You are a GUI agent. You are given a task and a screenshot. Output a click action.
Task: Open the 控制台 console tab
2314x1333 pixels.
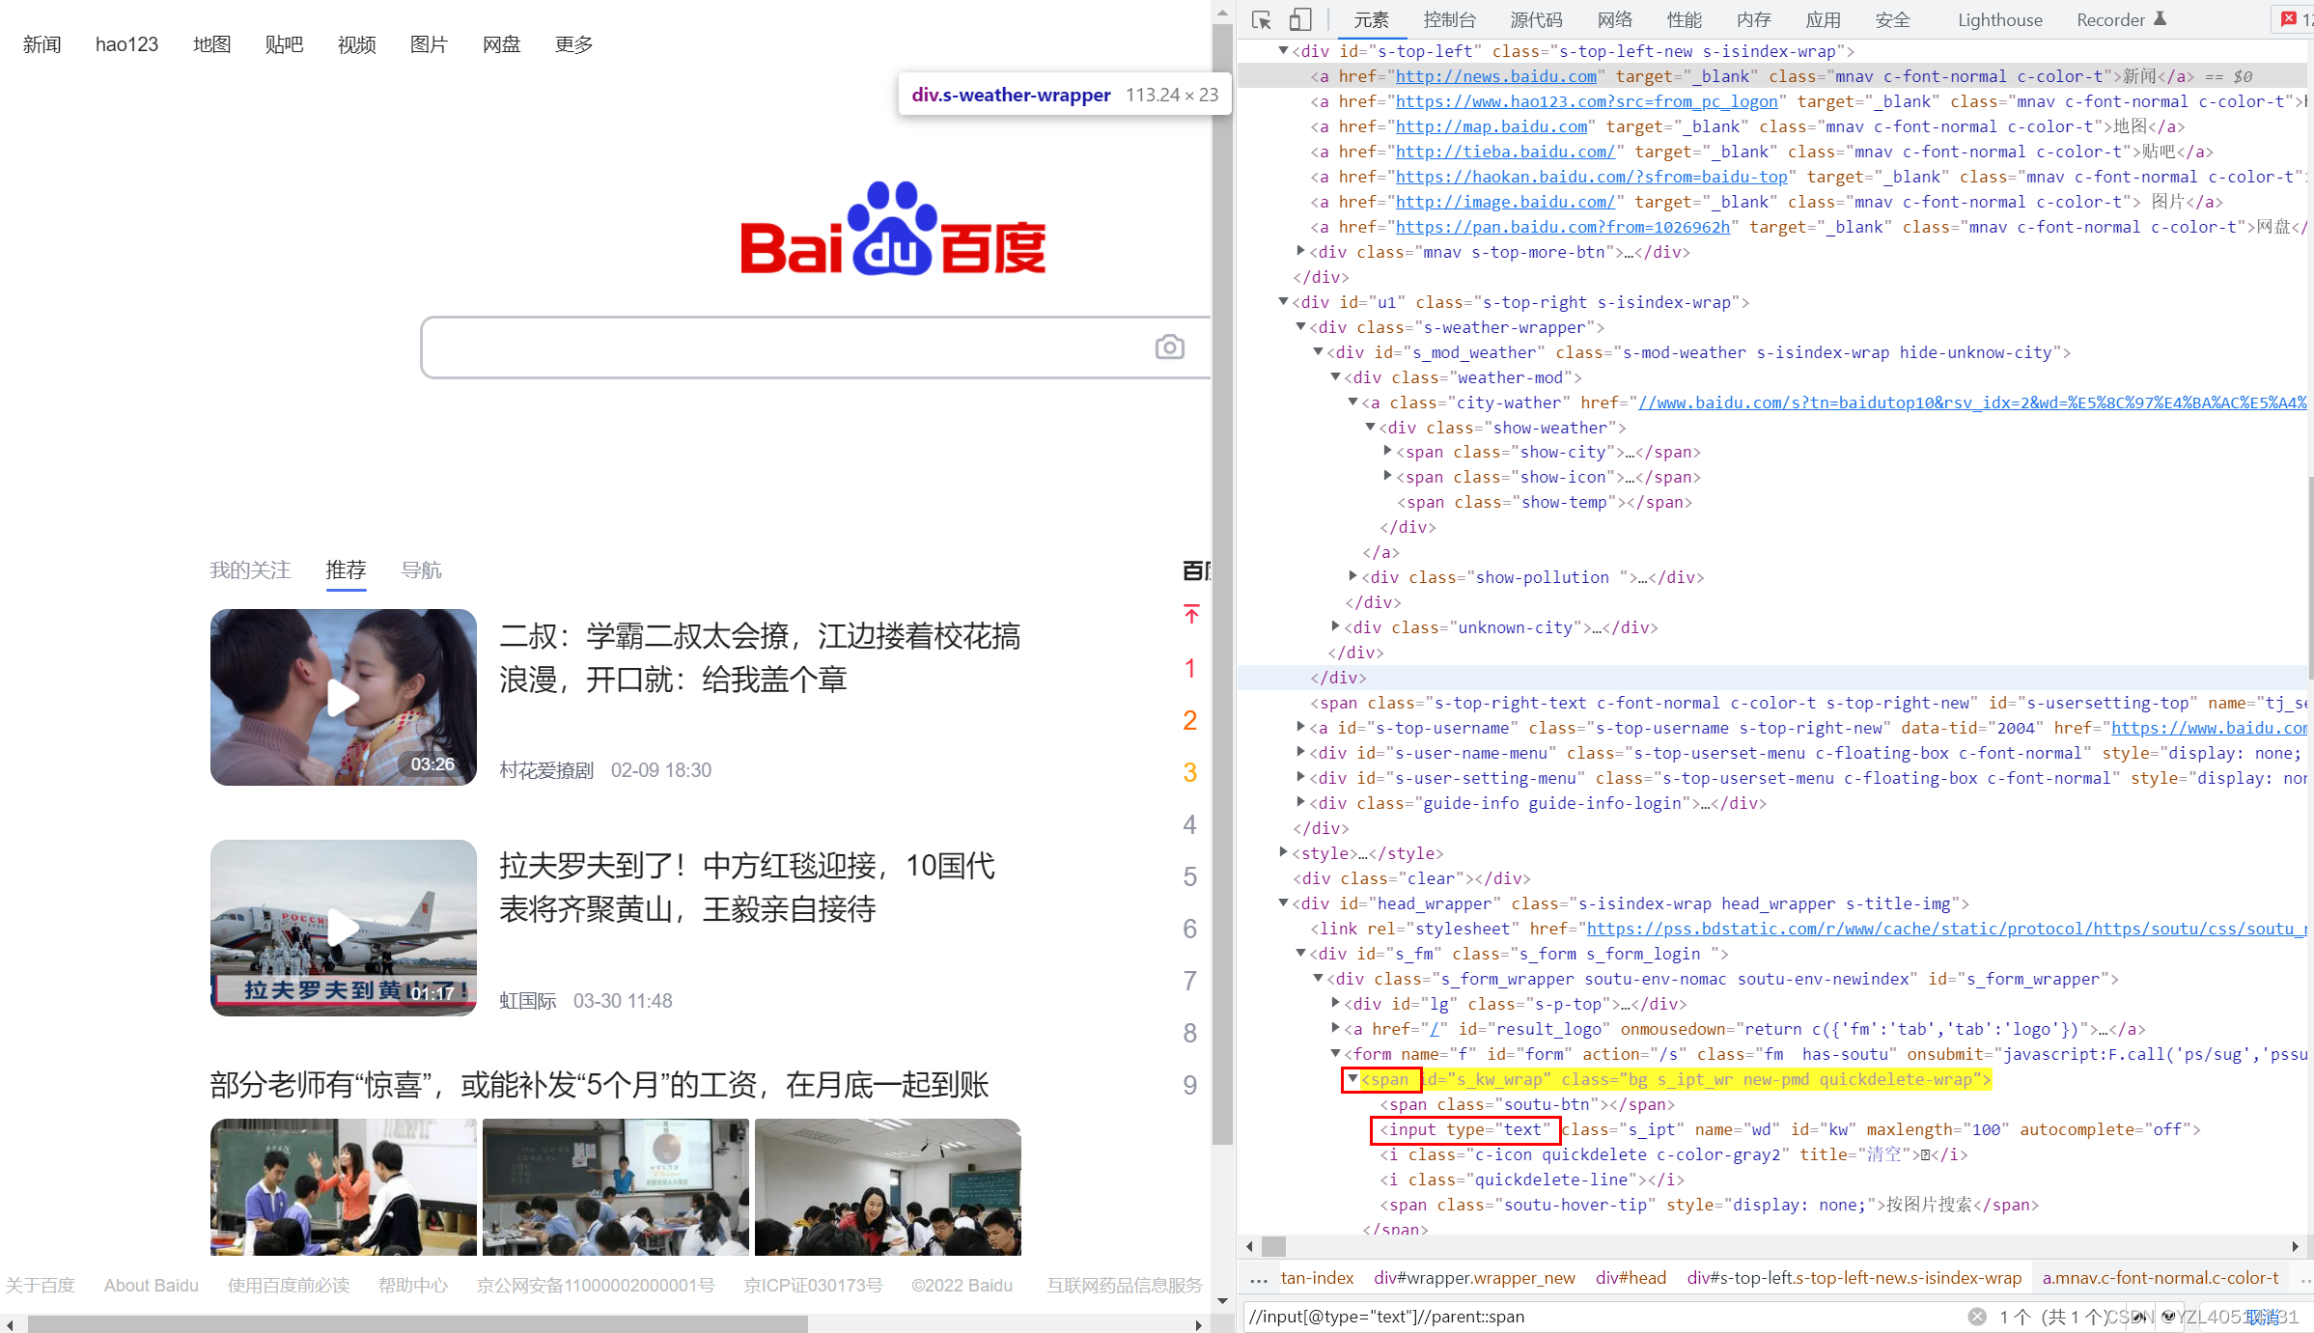[x=1448, y=19]
